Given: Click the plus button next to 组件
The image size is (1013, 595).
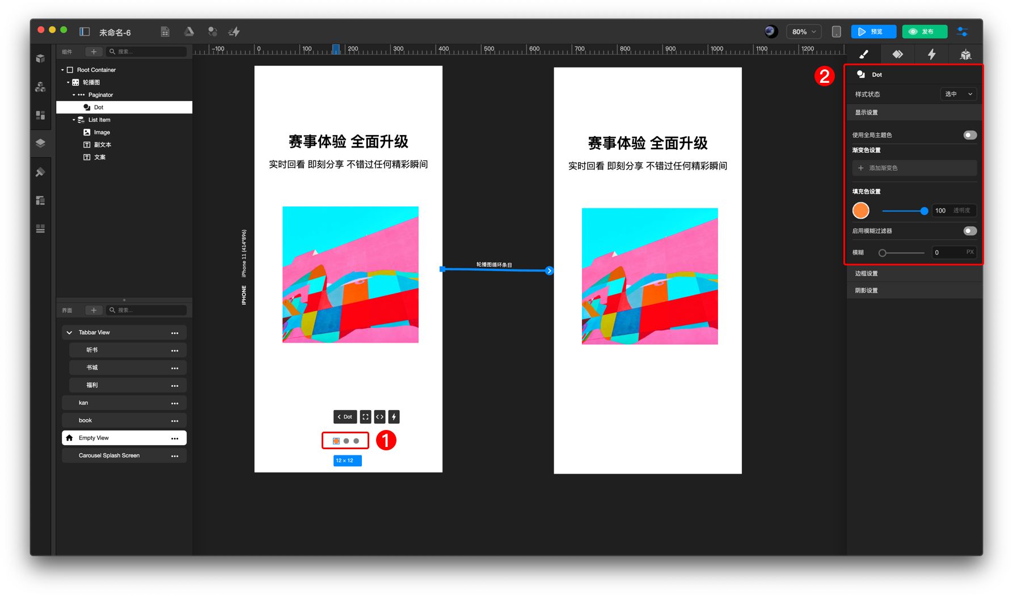Looking at the screenshot, I should 94,52.
